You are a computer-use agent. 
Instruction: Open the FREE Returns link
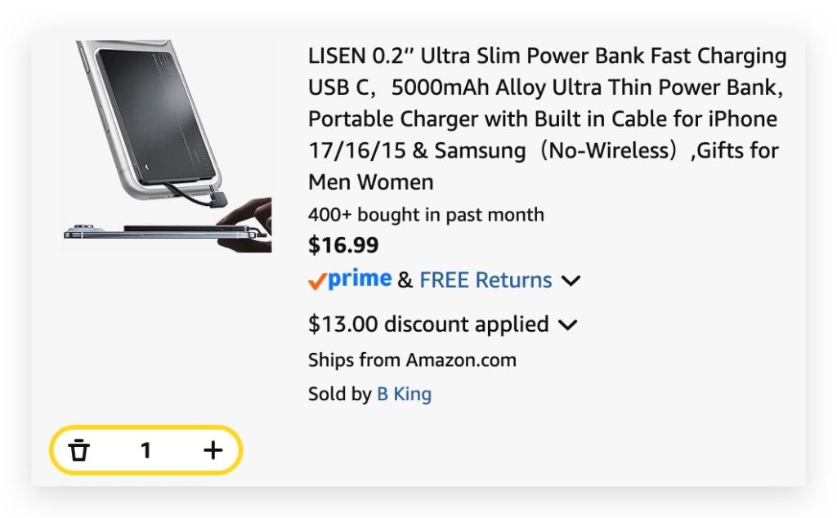coord(486,280)
